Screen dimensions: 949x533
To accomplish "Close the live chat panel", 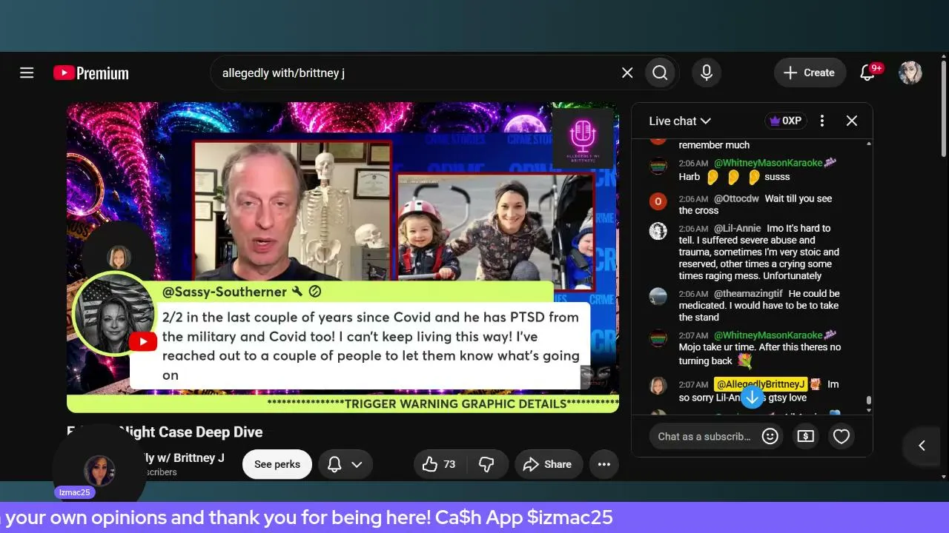I will pyautogui.click(x=852, y=121).
